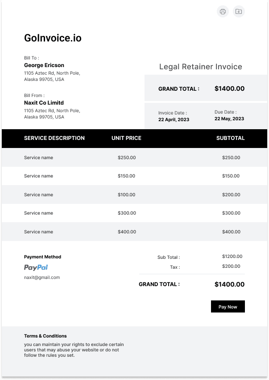Select the Unit Price column header
This screenshot has height=380, width=269.
click(x=126, y=138)
